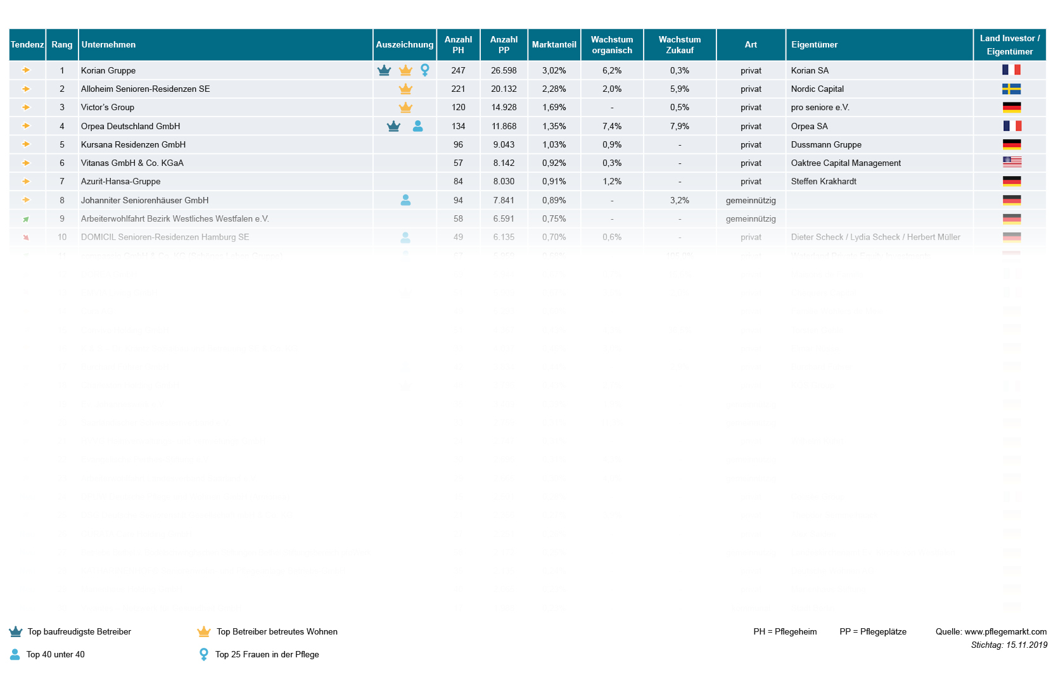Image resolution: width=1056 pixels, height=689 pixels.
Task: Click the French flag for Orpea SA
Action: coord(1012,126)
